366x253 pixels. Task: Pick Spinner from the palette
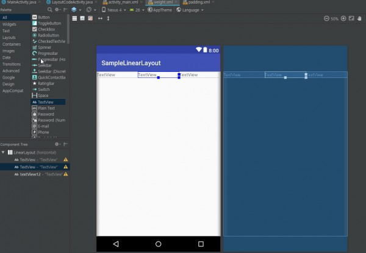click(x=49, y=48)
